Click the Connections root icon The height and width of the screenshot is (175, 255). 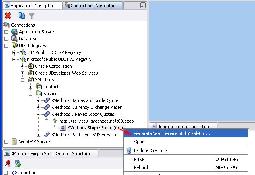click(x=6, y=25)
